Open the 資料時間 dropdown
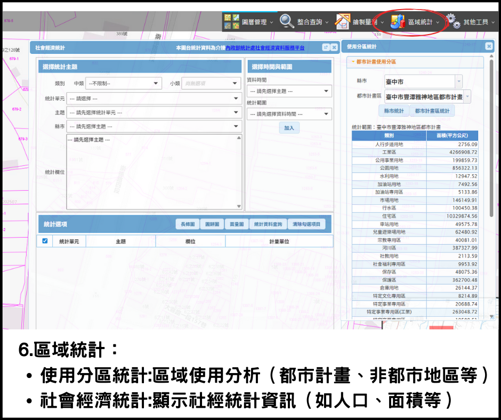The image size is (501, 420). coord(289,92)
